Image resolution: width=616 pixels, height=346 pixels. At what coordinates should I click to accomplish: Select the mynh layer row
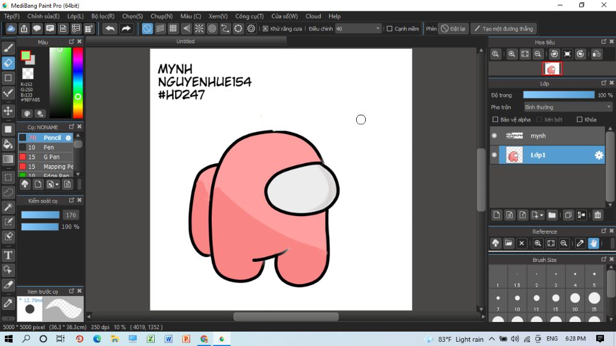pos(547,136)
